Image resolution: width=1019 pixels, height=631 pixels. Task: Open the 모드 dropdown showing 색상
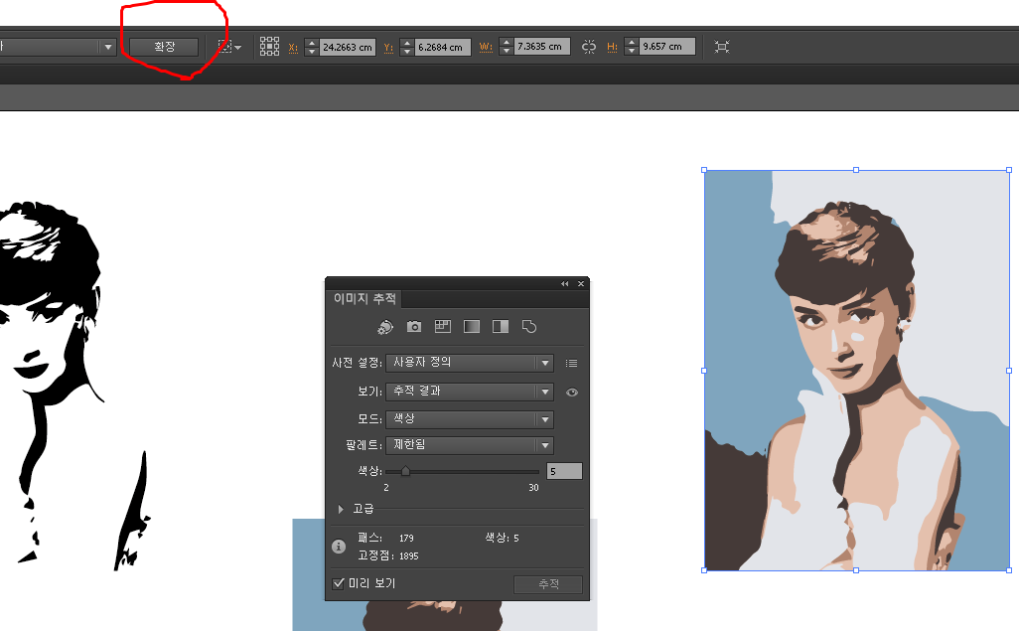(x=469, y=419)
